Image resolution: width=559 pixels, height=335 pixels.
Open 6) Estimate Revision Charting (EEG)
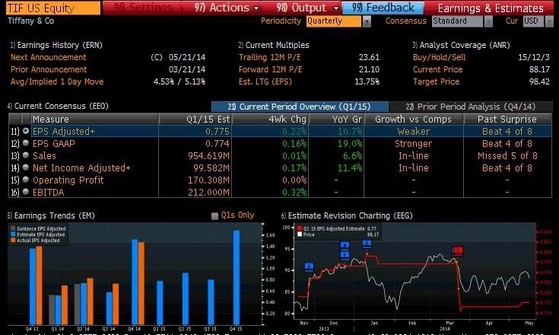(x=347, y=215)
